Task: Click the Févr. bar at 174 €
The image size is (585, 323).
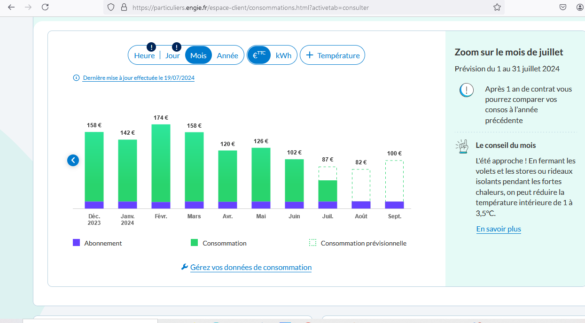Action: [161, 166]
